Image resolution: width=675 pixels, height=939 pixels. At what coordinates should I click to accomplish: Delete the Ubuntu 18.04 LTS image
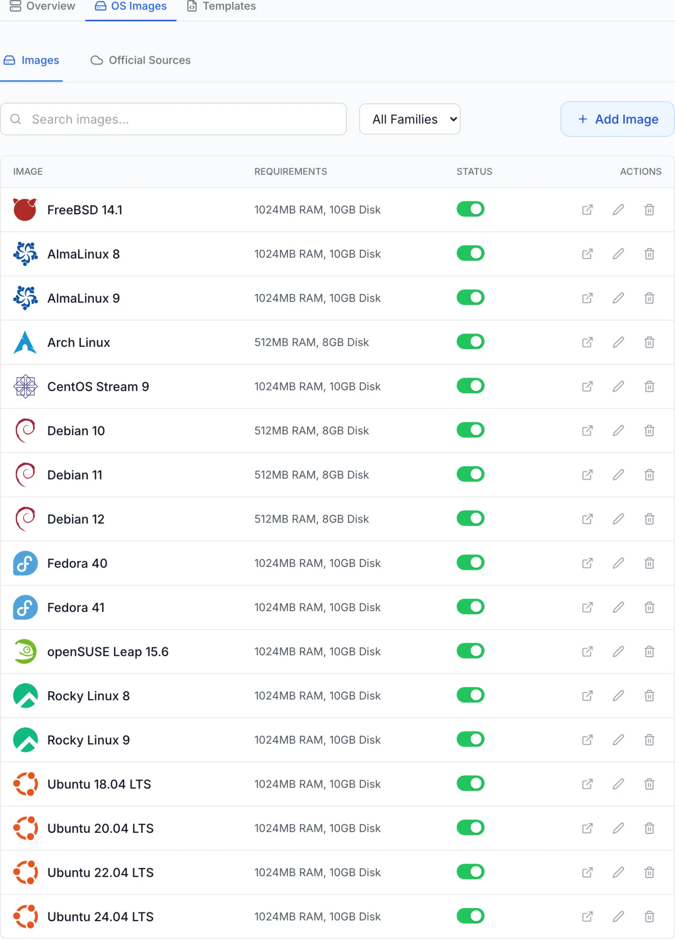pos(649,784)
